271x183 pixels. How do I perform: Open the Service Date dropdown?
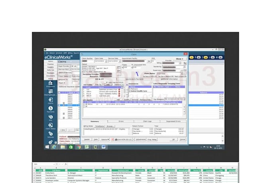coord(120,61)
